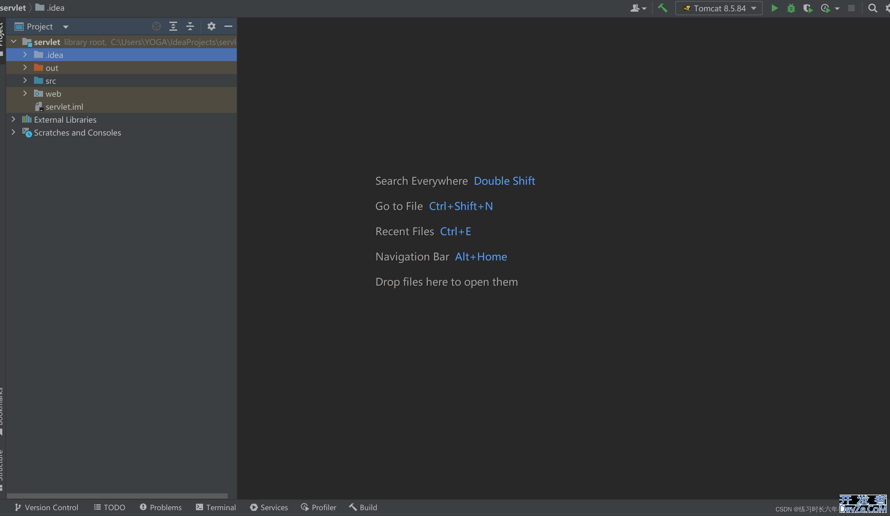Expand the web folder
This screenshot has width=890, height=516.
pyautogui.click(x=25, y=93)
